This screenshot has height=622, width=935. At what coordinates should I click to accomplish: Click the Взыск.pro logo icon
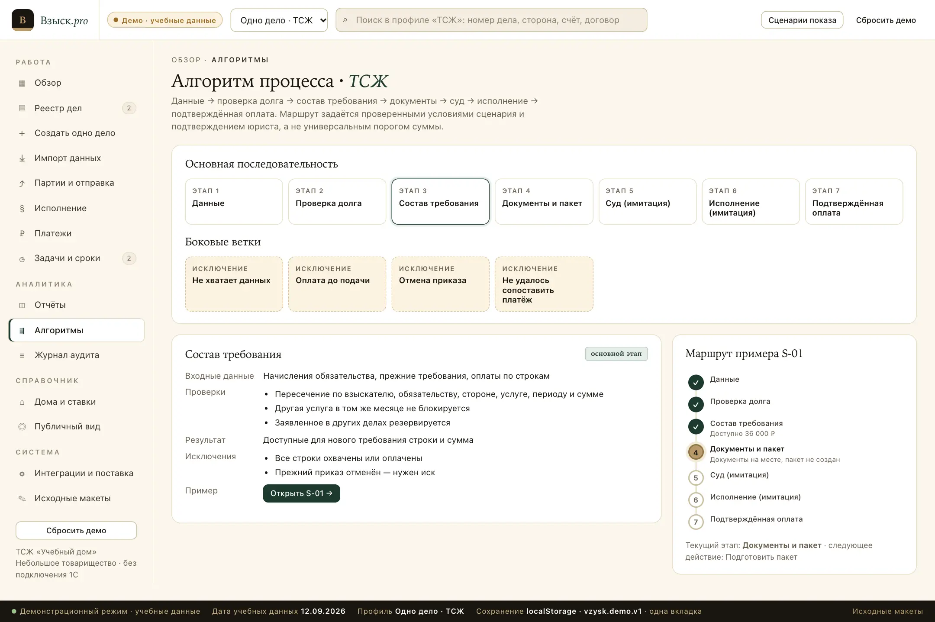(x=23, y=20)
